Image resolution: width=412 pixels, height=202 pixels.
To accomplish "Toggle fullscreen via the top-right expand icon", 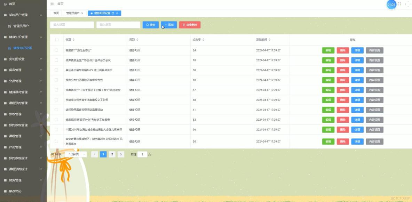I will tap(399, 4).
